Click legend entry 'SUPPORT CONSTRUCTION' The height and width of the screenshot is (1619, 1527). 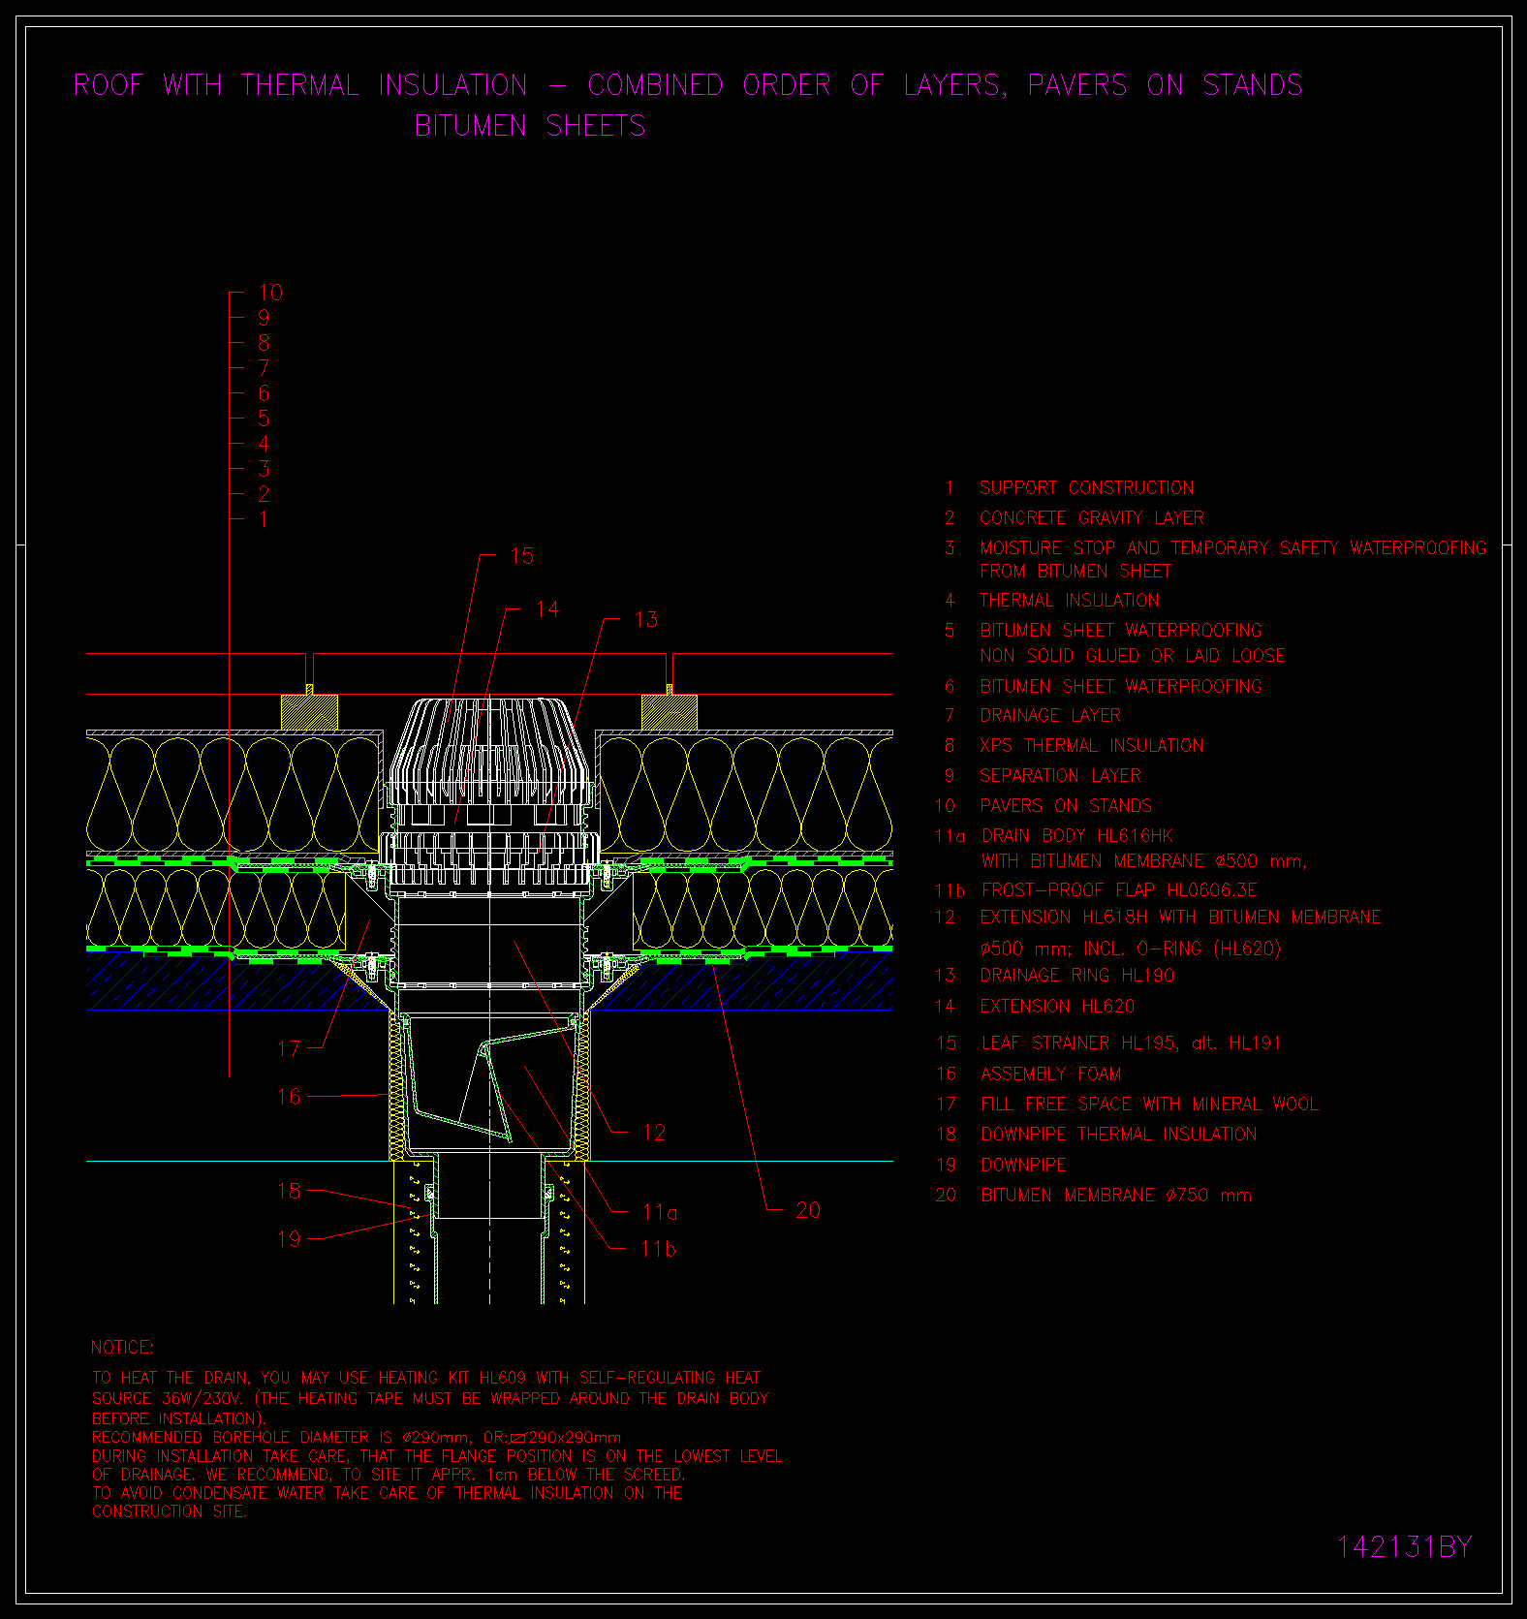pos(1086,487)
